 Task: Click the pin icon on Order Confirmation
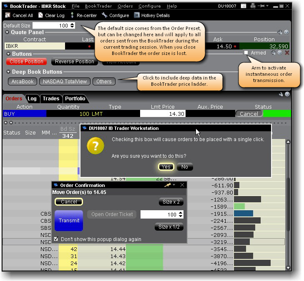click(168, 185)
